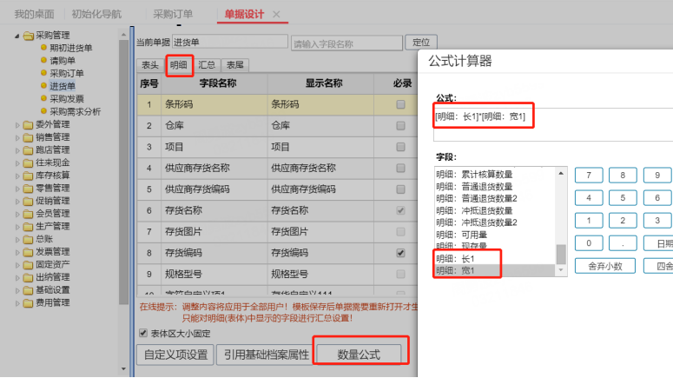This screenshot has height=378, width=673.
Task: Expand the 库存核算 tree node
Action: [x=17, y=176]
